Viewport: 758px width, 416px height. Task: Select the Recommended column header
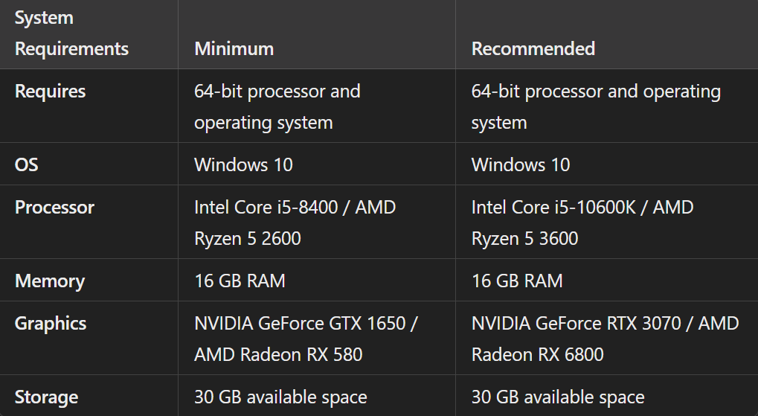pyautogui.click(x=533, y=49)
